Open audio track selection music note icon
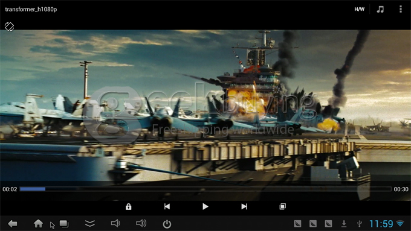This screenshot has width=411, height=231. [380, 9]
